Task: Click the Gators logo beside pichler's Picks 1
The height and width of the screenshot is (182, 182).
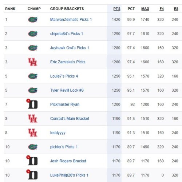Action: click(33, 147)
